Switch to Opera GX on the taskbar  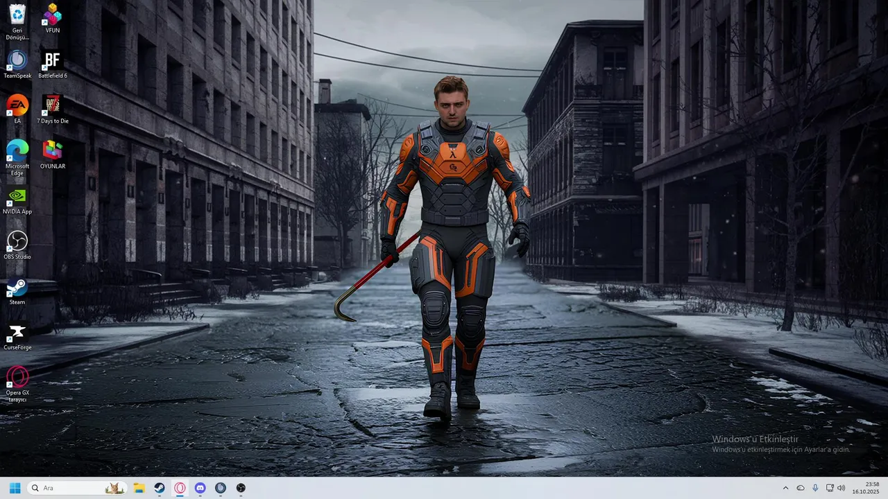[180, 488]
